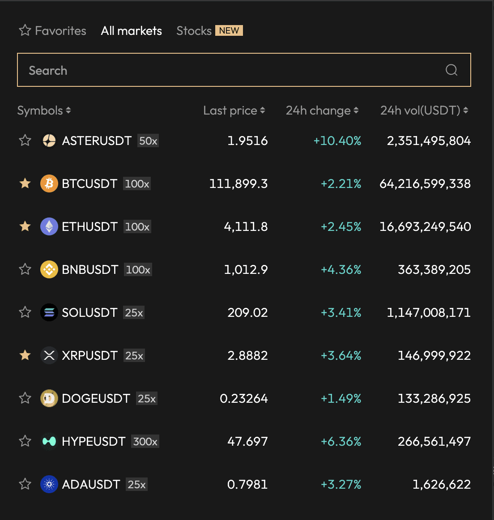This screenshot has width=494, height=520.
Task: Click the BNB coin icon
Action: tap(49, 269)
